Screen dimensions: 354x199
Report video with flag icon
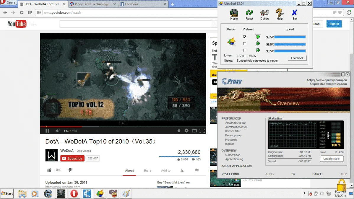click(197, 170)
